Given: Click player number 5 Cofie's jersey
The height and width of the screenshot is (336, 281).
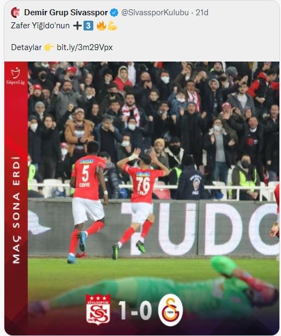Looking at the screenshot, I should [88, 177].
